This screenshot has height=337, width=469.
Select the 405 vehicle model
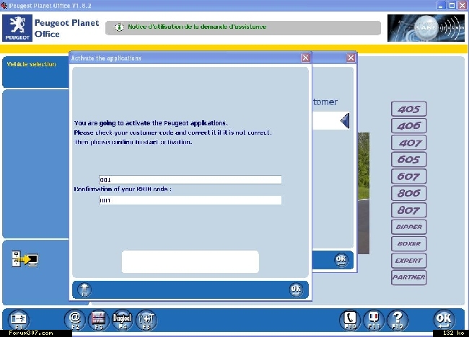409,109
